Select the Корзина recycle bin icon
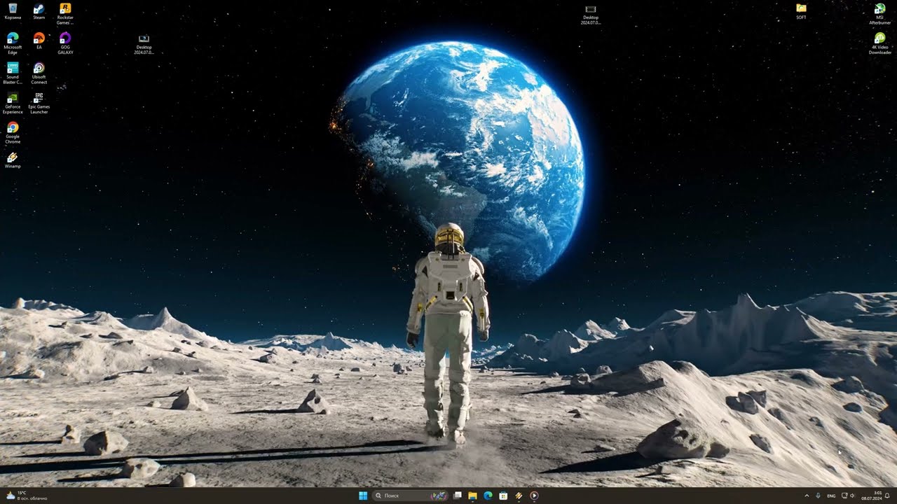Image resolution: width=897 pixels, height=504 pixels. pos(13,11)
